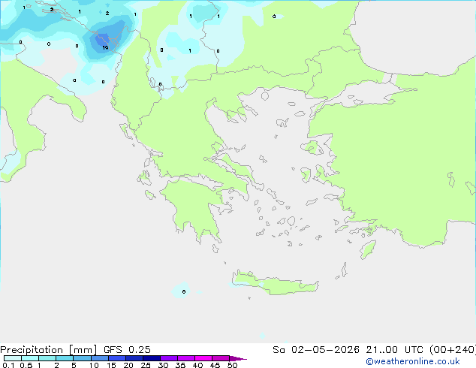The width and height of the screenshot is (476, 368).
Task: Click the "21:00 UTC" time label
Action: click(394, 350)
